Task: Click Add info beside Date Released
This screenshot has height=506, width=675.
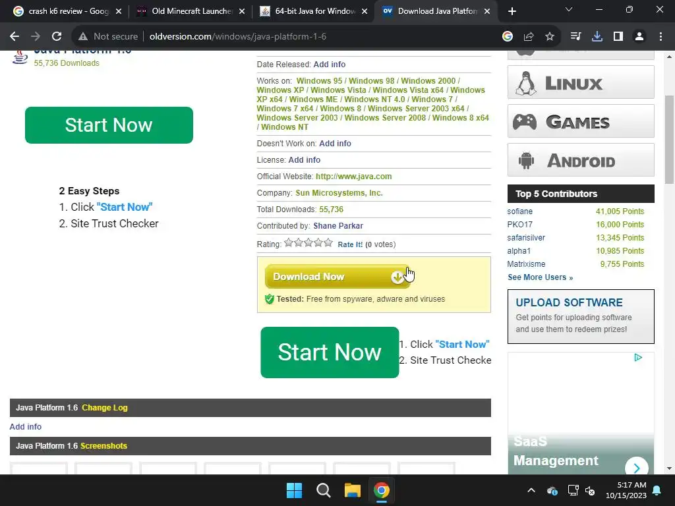Action: 330,64
